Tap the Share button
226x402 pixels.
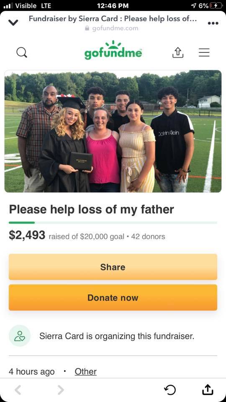pos(113,267)
